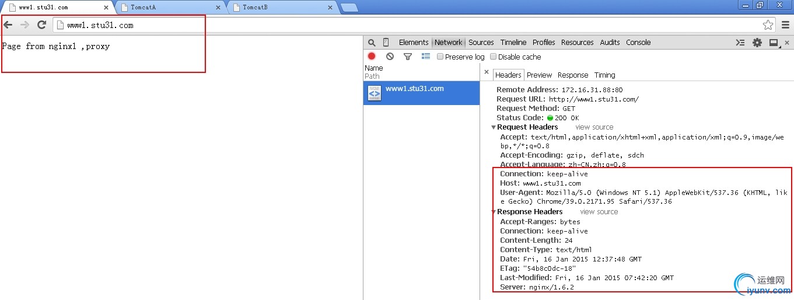Bookmark the page with the star icon
Screen dimensions: 794x300
point(768,25)
